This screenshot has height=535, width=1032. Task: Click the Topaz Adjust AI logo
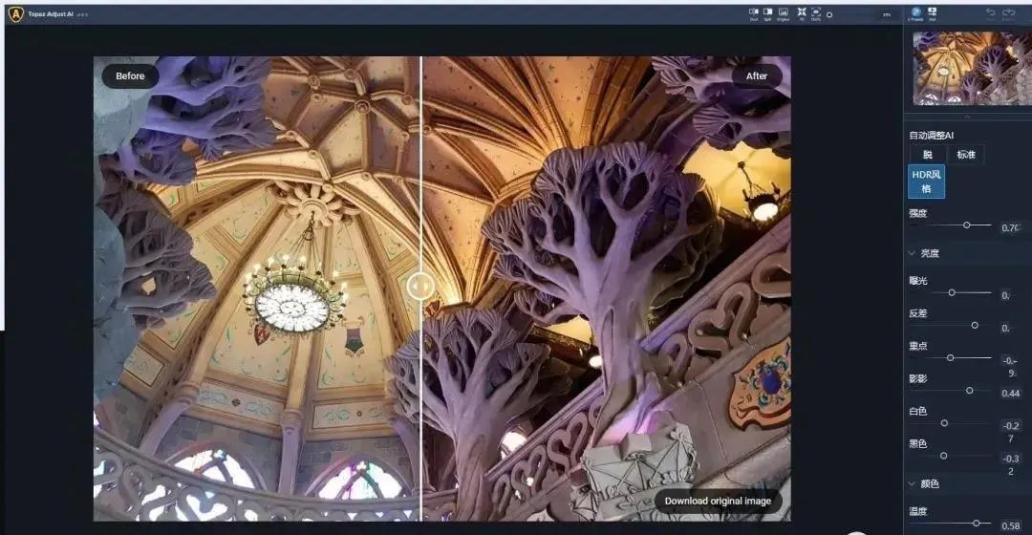(15, 14)
